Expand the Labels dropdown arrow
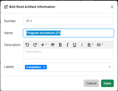This screenshot has width=118, height=91. click(x=110, y=67)
